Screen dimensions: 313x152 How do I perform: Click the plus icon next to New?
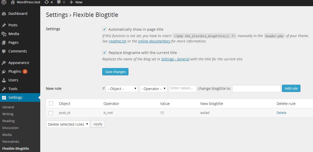coord(71,2)
